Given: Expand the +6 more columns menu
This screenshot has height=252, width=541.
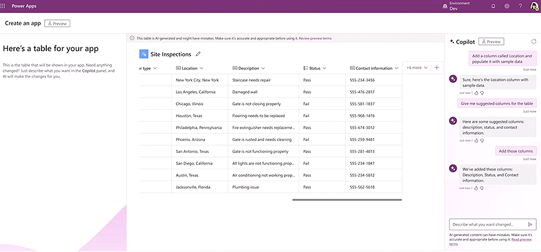Looking at the screenshot, I should [417, 68].
